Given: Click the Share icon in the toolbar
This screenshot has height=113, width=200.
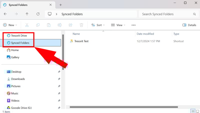Looking at the screenshot, I should [x=70, y=25].
